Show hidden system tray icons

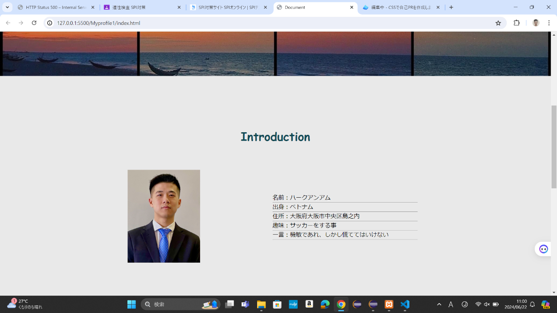coord(439,305)
